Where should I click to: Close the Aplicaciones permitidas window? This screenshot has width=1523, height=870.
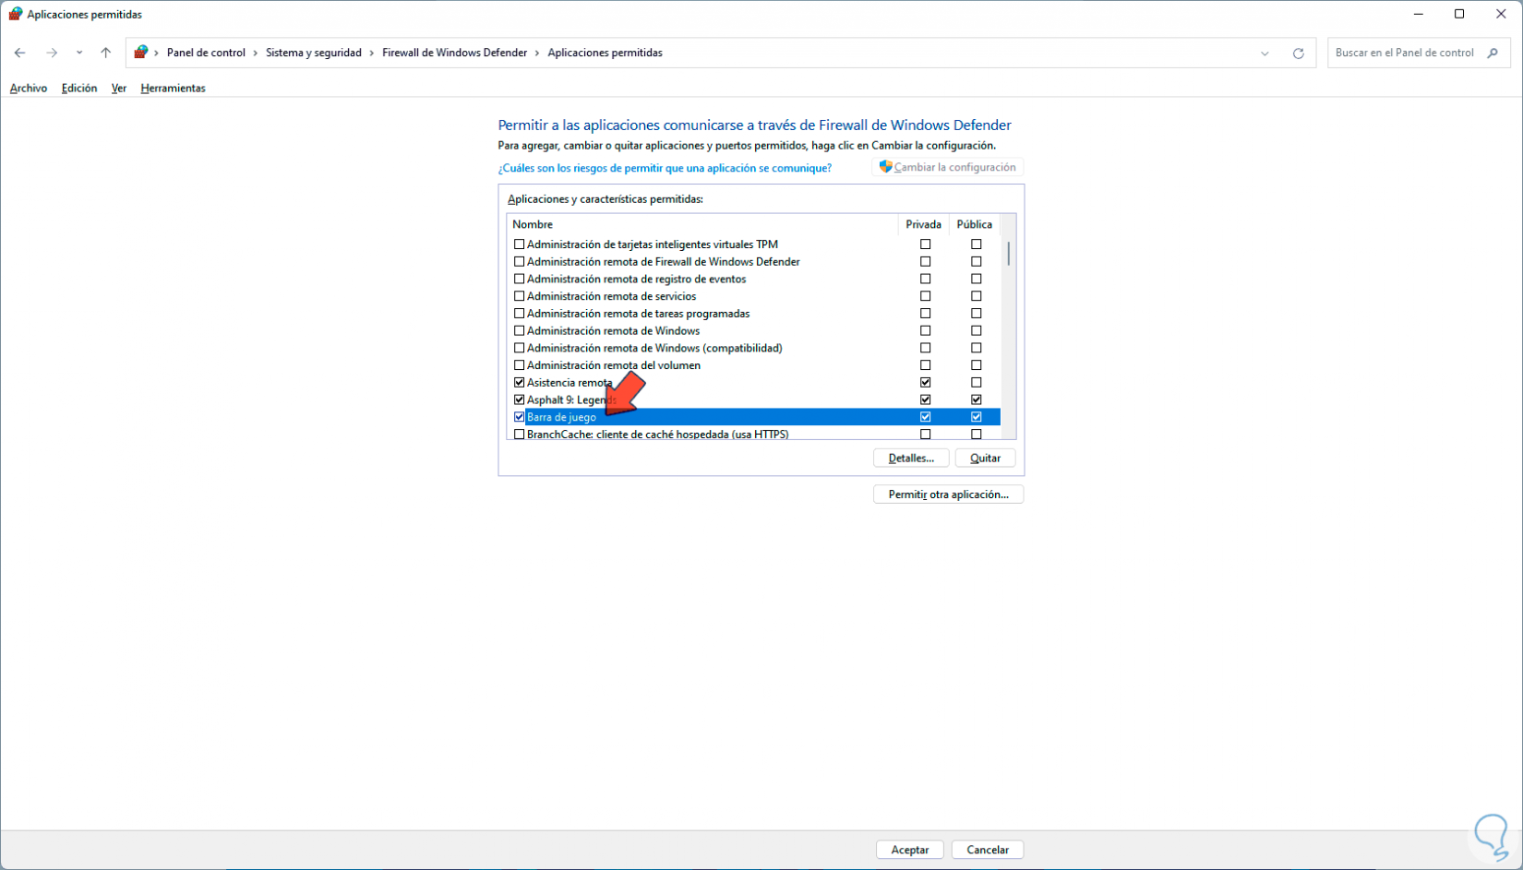coord(1501,14)
